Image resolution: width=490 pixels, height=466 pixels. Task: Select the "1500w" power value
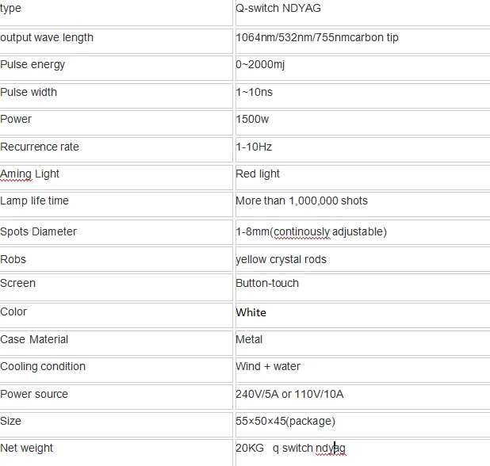[252, 120]
